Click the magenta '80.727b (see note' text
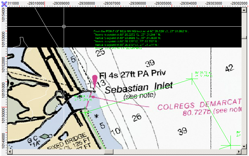The image size is (249, 156). tap(212, 111)
